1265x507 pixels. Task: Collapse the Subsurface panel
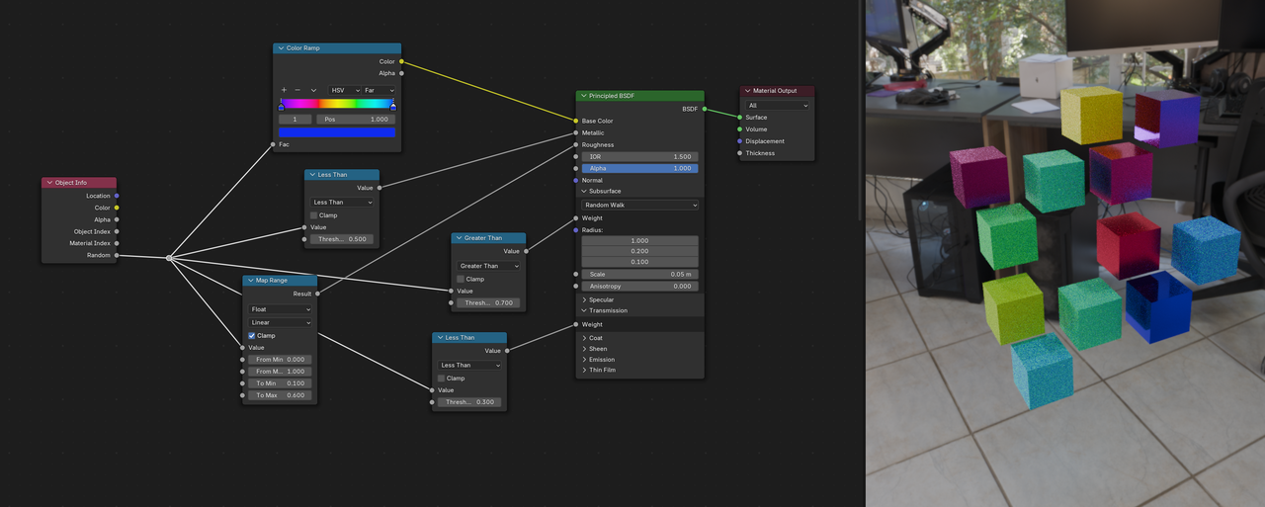click(584, 191)
